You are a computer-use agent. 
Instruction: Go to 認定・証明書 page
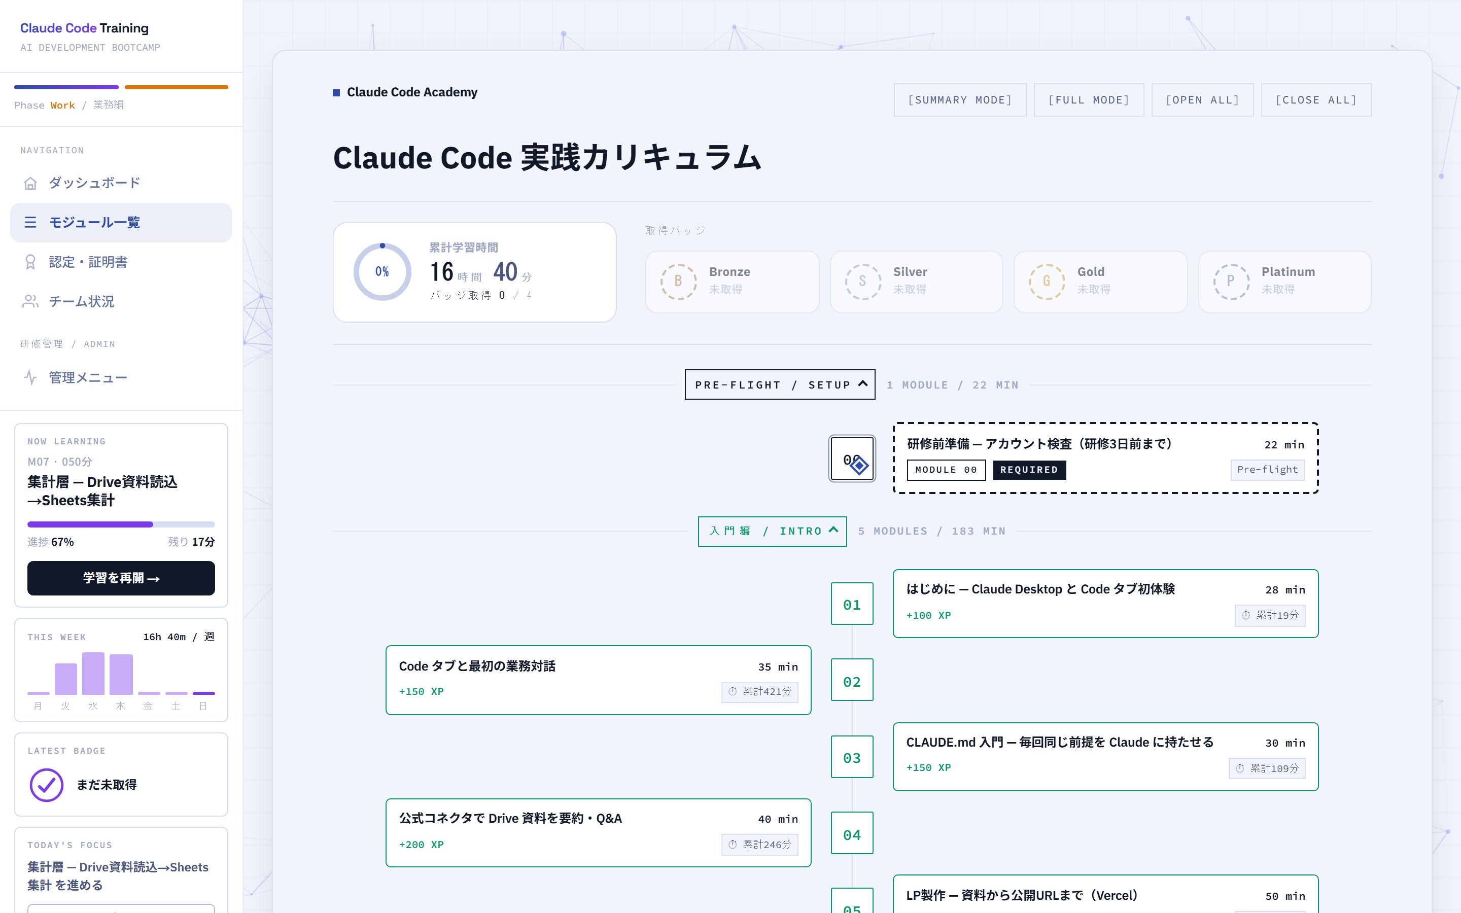click(x=121, y=262)
